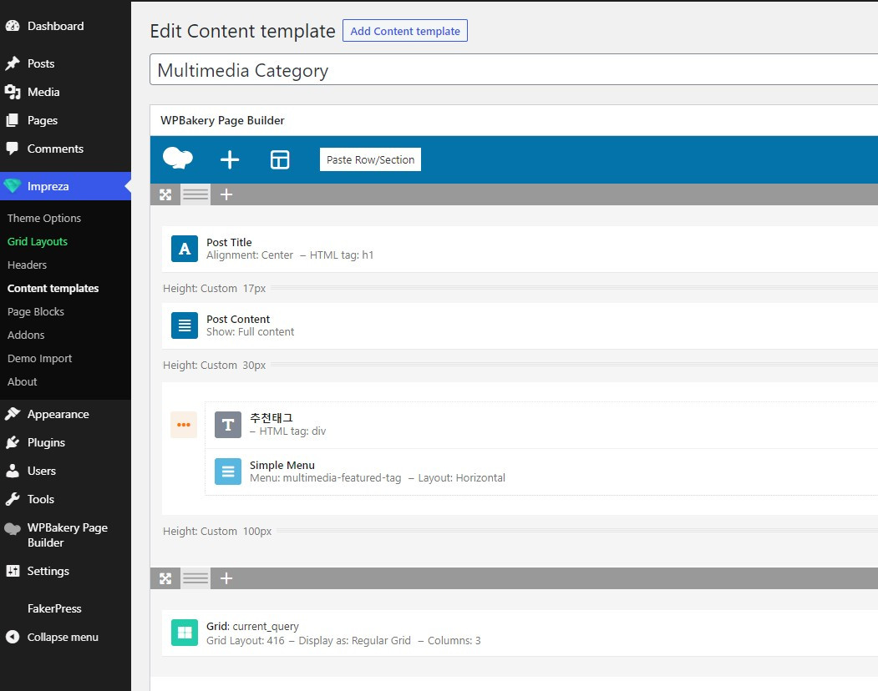Screen dimensions: 878x691
Task: Open the Users menu
Action: click(42, 472)
